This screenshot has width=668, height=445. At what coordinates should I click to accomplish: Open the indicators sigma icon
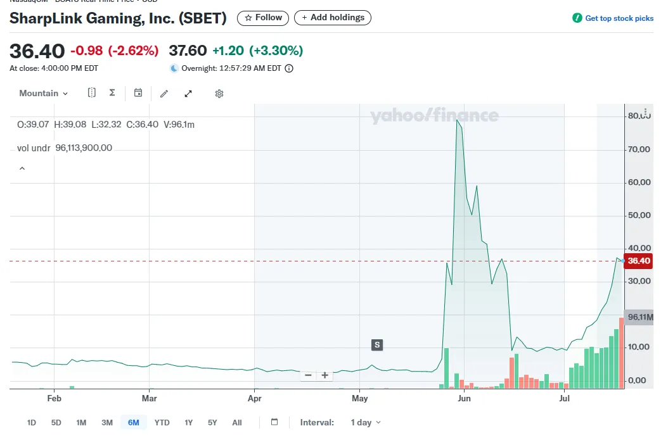tap(112, 93)
